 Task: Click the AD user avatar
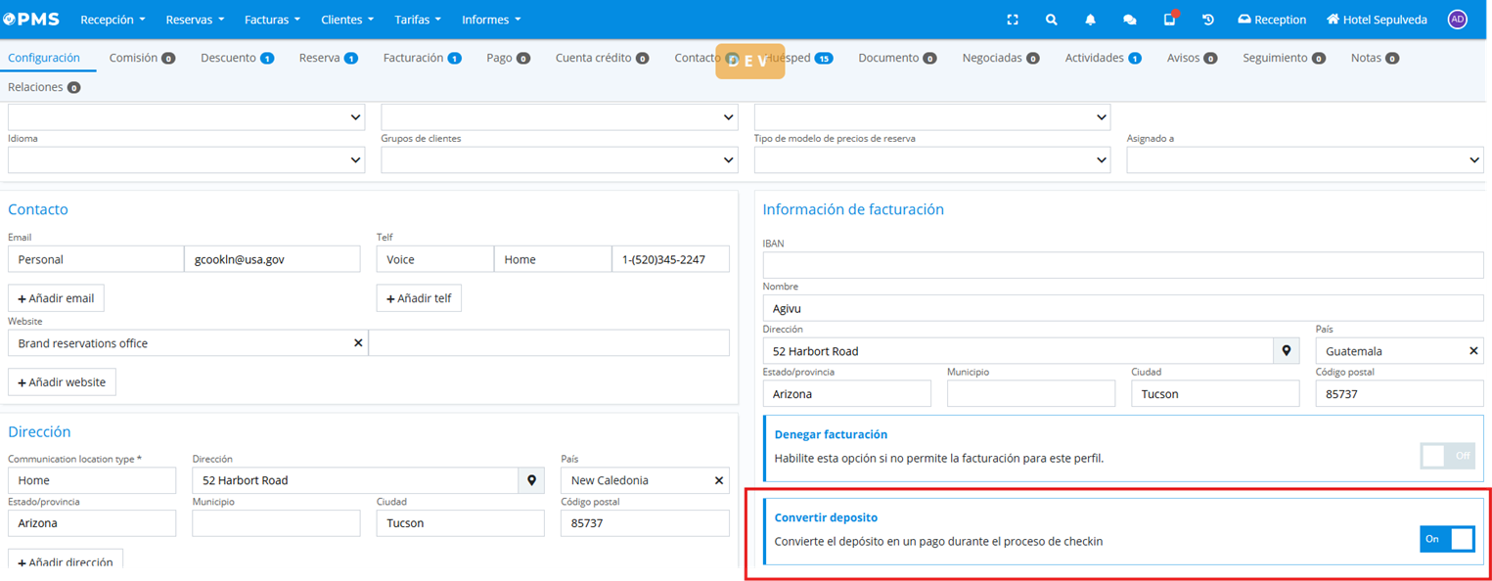click(x=1458, y=20)
